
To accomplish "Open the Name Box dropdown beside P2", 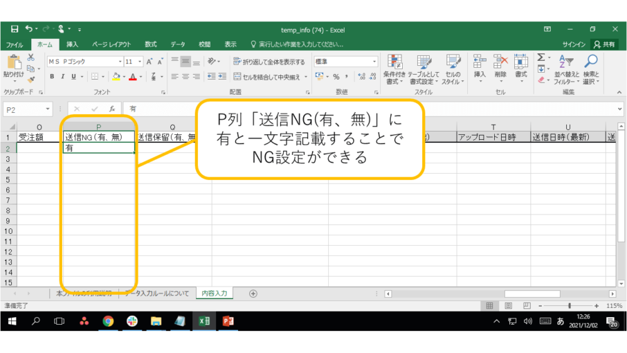I will tap(48, 109).
